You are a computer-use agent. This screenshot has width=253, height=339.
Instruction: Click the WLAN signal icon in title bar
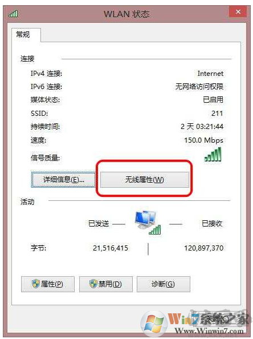pos(13,14)
